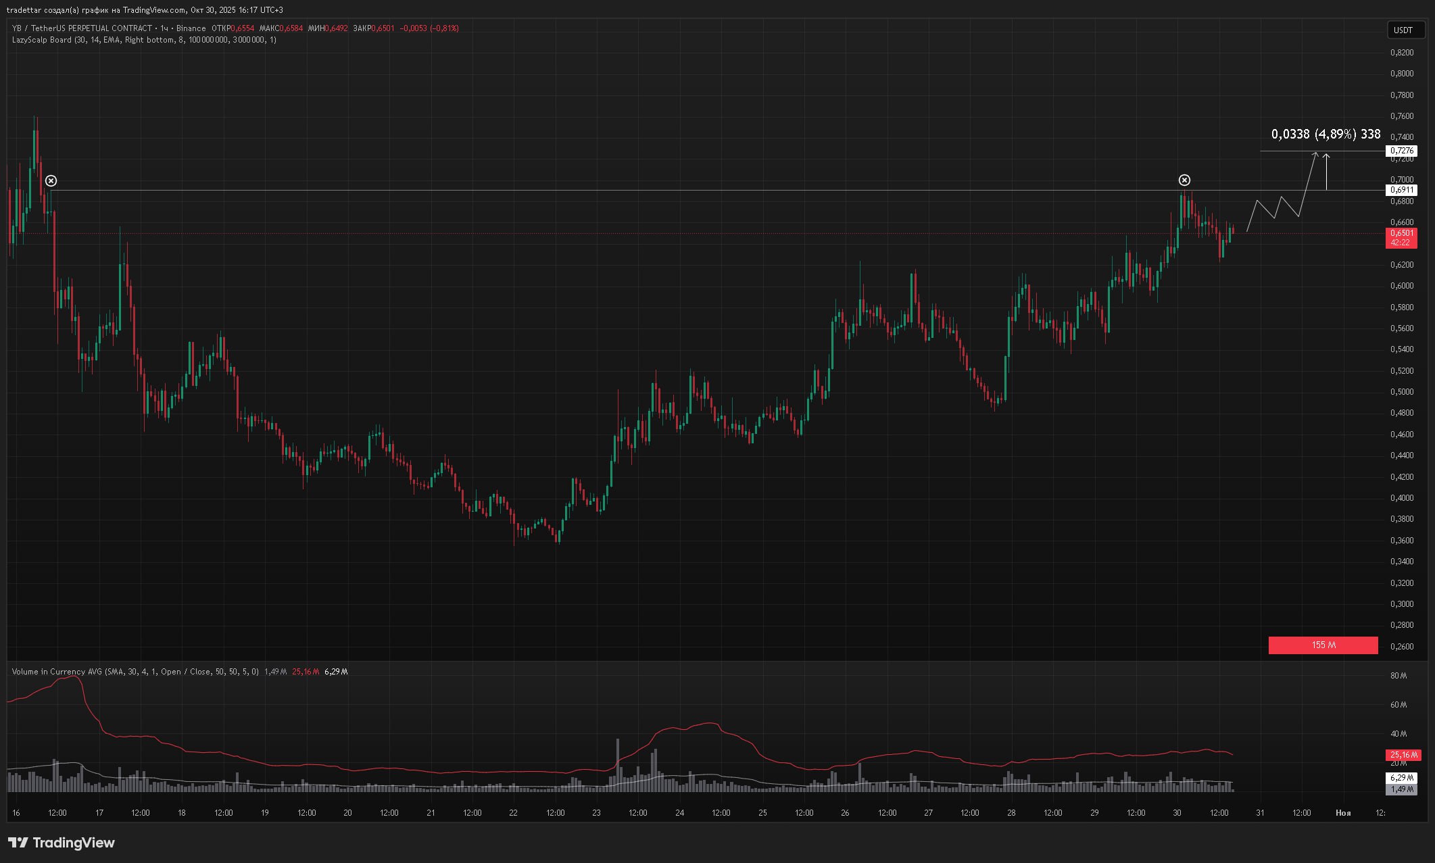Click the tradettar TradingView.com header text
Viewport: 1435px width, 863px height.
pyautogui.click(x=145, y=9)
